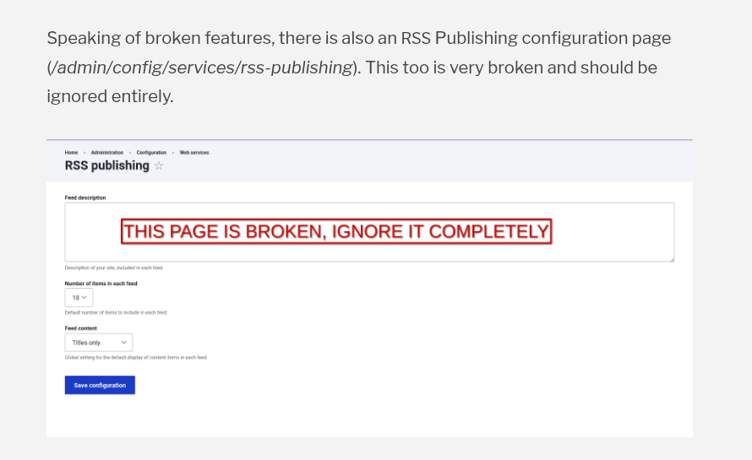Viewport: 752px width, 460px height.
Task: Navigate to the Configuration breadcrumb
Action: click(151, 153)
